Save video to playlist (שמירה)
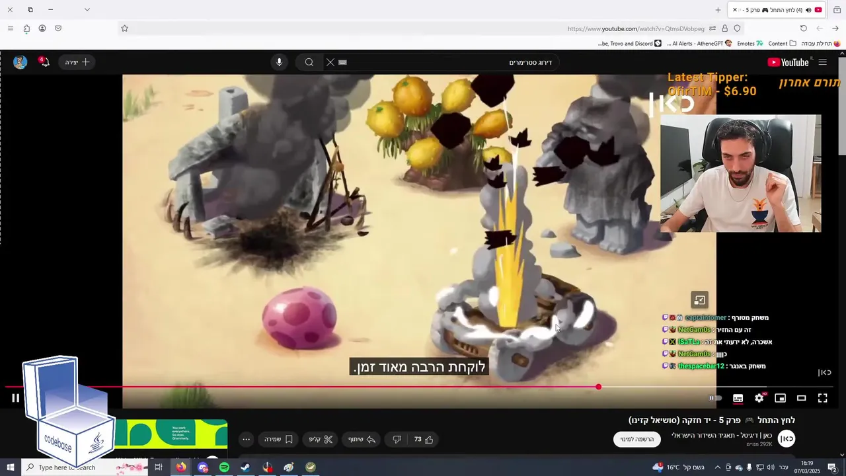The height and width of the screenshot is (476, 846). 278,439
